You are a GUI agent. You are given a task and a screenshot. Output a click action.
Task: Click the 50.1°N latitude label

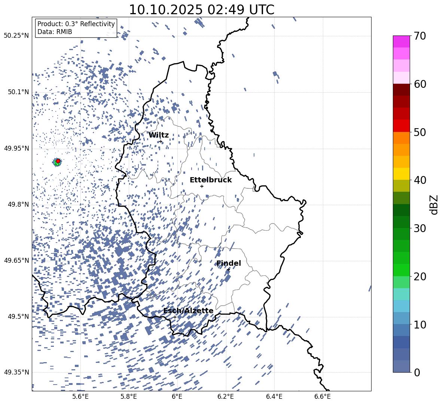pyautogui.click(x=18, y=92)
